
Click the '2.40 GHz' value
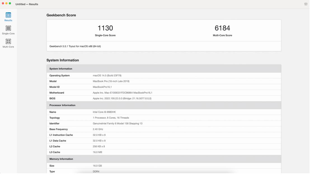click(98, 129)
